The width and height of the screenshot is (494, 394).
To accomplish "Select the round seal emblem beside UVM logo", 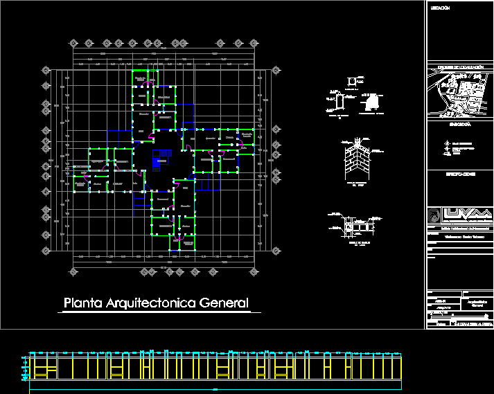I will point(433,215).
